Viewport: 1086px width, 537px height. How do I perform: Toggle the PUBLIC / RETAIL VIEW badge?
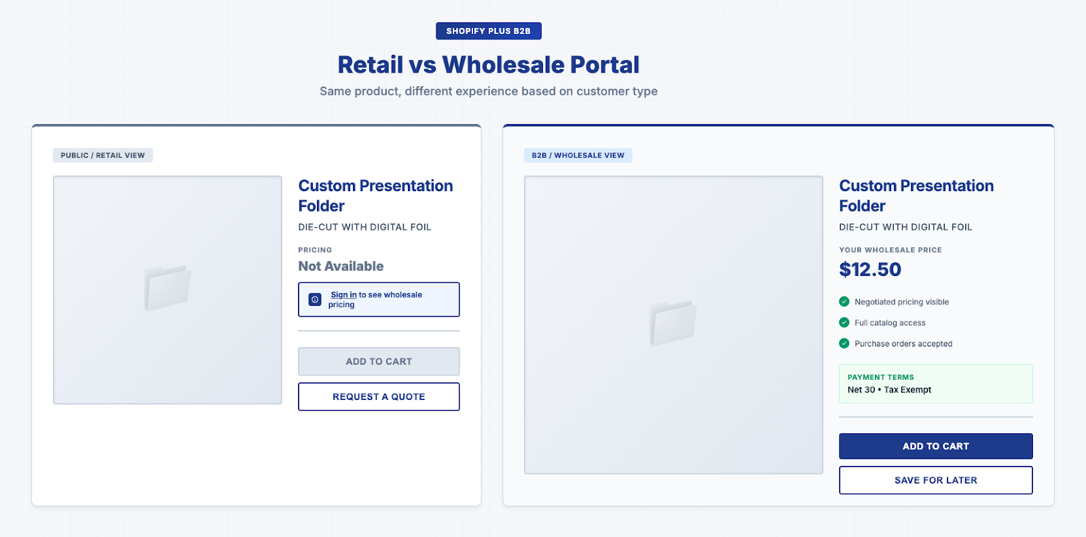click(102, 155)
